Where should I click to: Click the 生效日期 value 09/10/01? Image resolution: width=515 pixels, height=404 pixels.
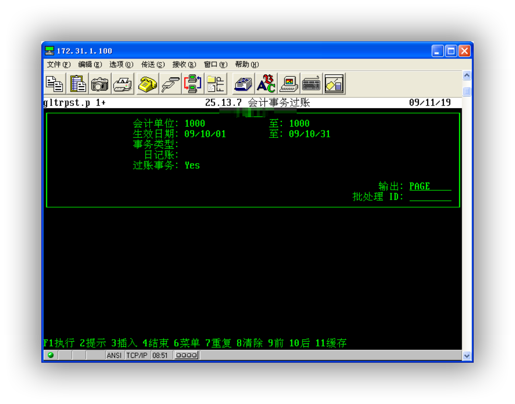coord(205,134)
